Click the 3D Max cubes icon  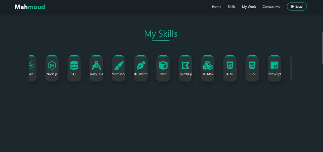click(x=208, y=65)
